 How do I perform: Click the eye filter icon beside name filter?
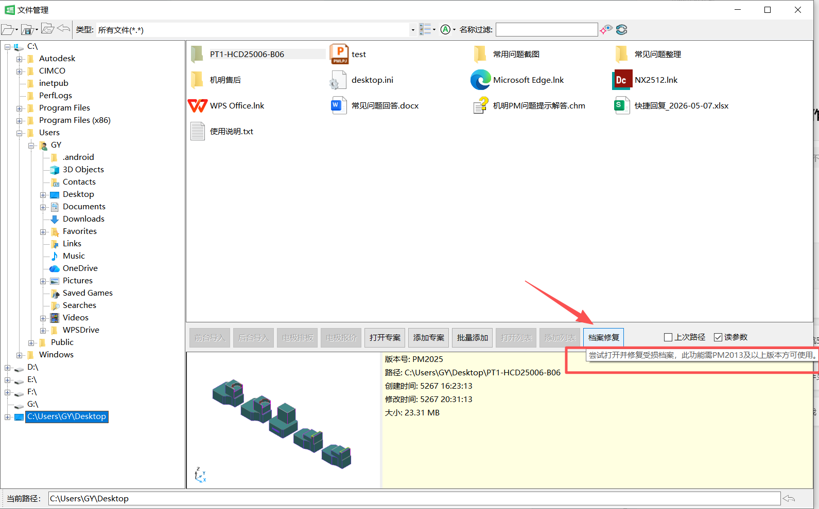tap(606, 29)
